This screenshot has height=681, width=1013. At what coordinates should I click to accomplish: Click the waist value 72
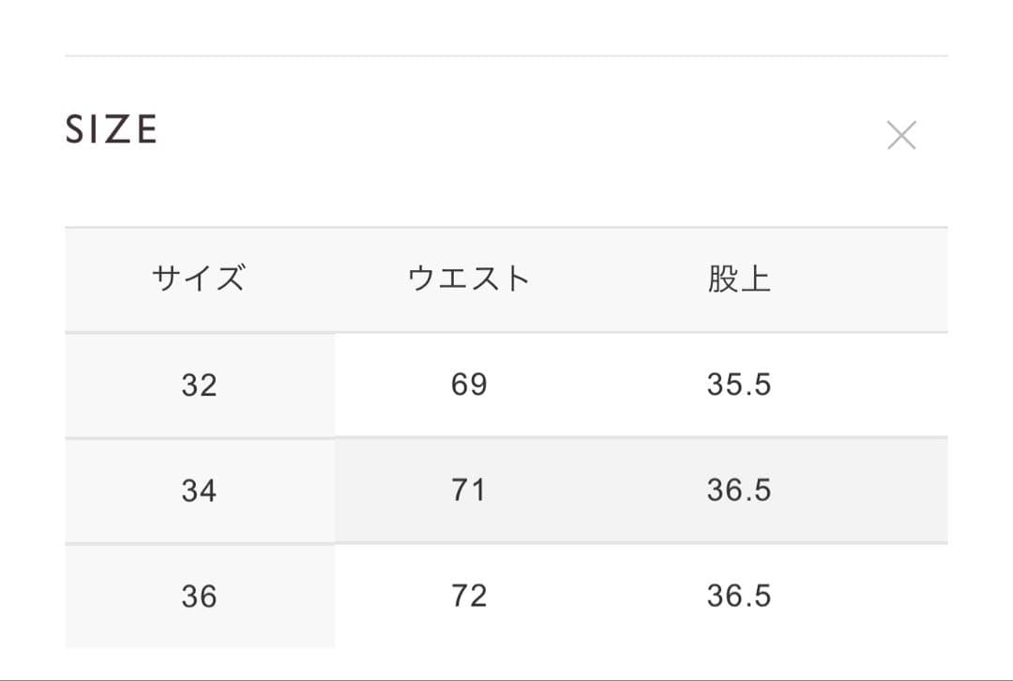coord(469,595)
